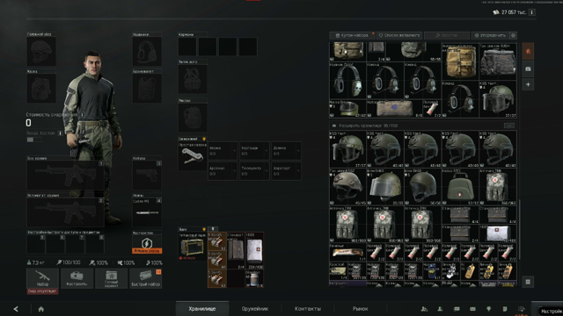Click the storage inventory vertical scrollbar
This screenshot has width=563, height=316.
coord(519,229)
